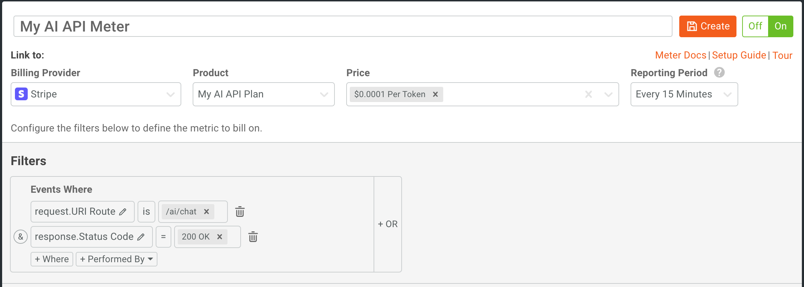This screenshot has height=287, width=804.
Task: Change the Every 15 Minutes reporting period
Action: (684, 94)
